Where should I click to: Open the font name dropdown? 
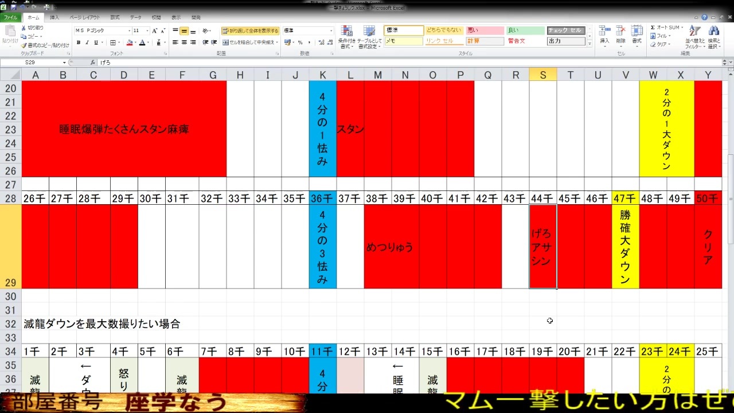pos(130,30)
